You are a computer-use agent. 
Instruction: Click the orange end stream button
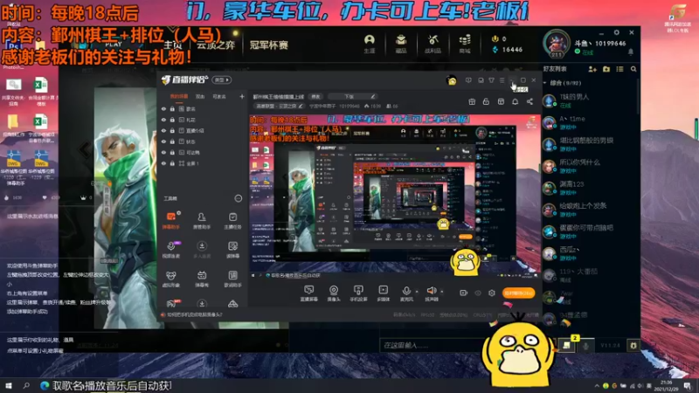pos(518,293)
